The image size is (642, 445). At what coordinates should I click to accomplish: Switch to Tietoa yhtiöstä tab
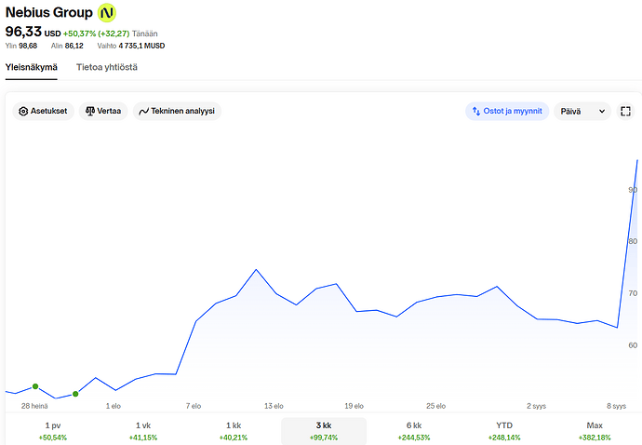pos(108,67)
